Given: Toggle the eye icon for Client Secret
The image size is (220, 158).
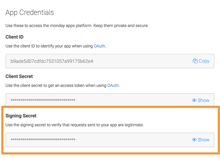Looking at the screenshot, I should pyautogui.click(x=194, y=100).
